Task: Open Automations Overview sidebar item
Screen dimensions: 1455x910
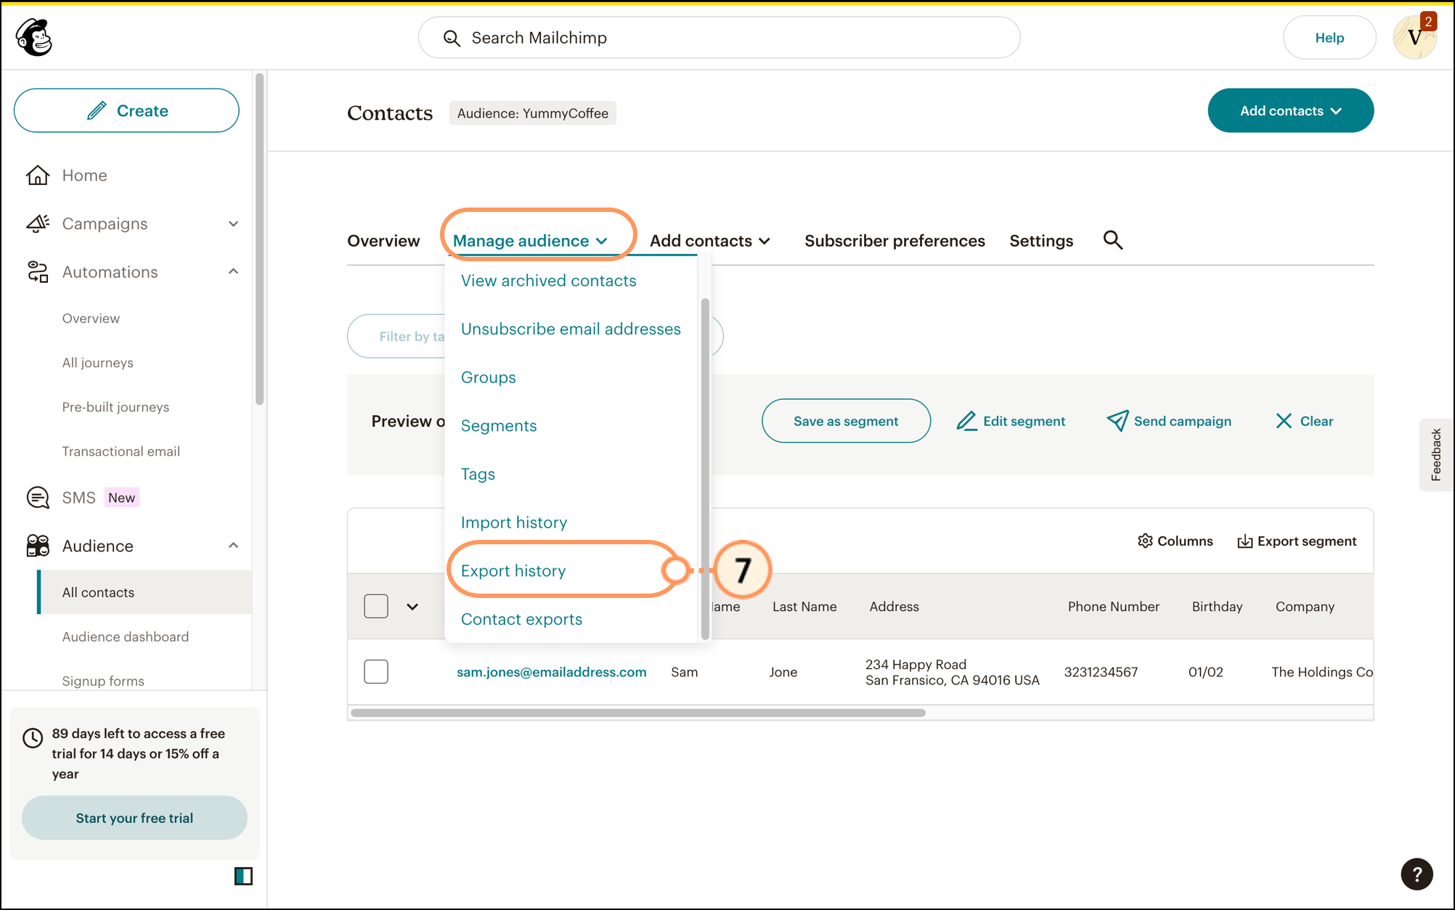Action: pyautogui.click(x=91, y=319)
